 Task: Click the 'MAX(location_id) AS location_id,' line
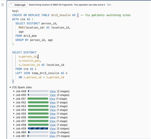(44, 27)
